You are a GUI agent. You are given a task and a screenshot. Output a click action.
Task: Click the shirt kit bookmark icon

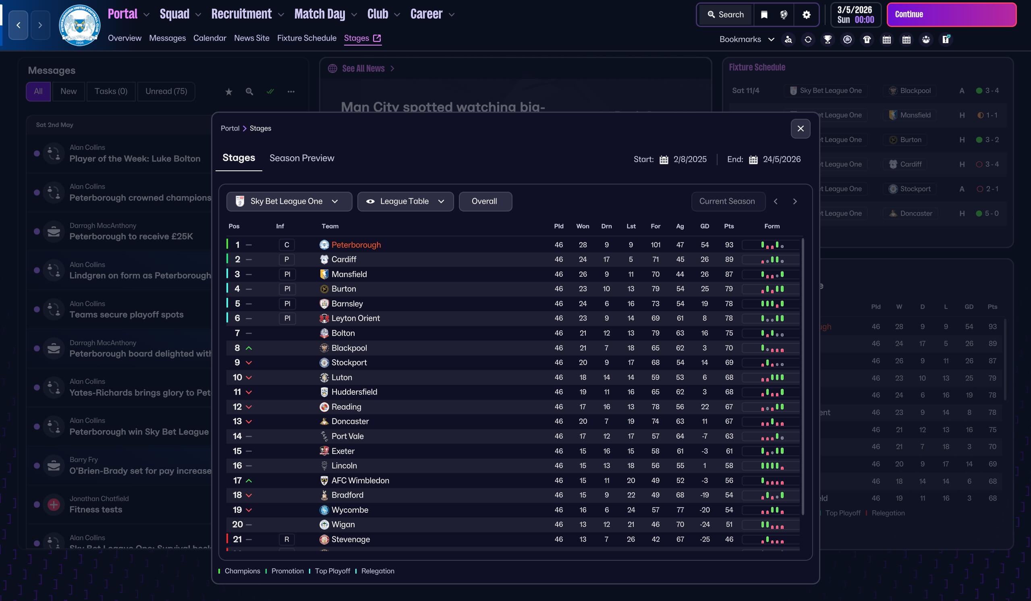[867, 40]
